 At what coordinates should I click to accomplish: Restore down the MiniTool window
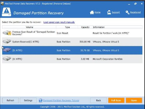(135, 4)
